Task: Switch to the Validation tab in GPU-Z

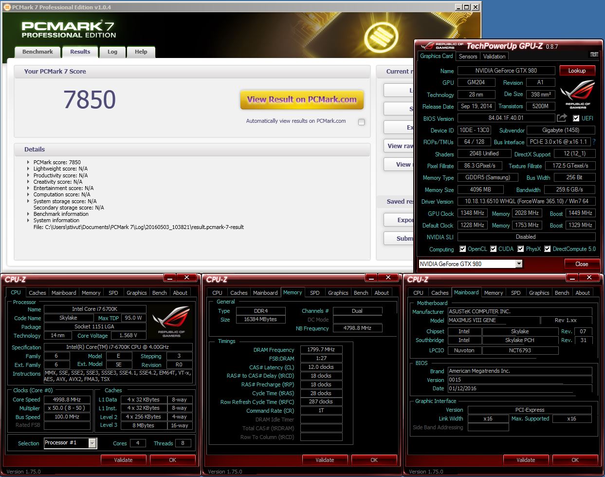Action: point(494,57)
